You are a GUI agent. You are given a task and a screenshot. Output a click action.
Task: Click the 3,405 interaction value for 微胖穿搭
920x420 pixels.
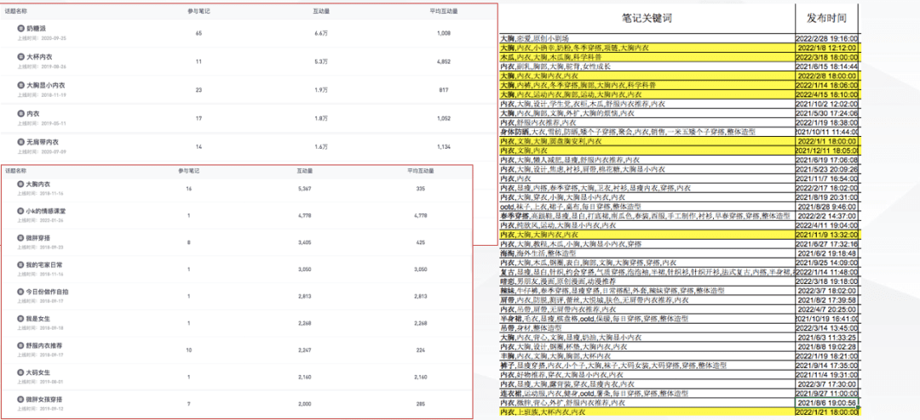coord(304,242)
